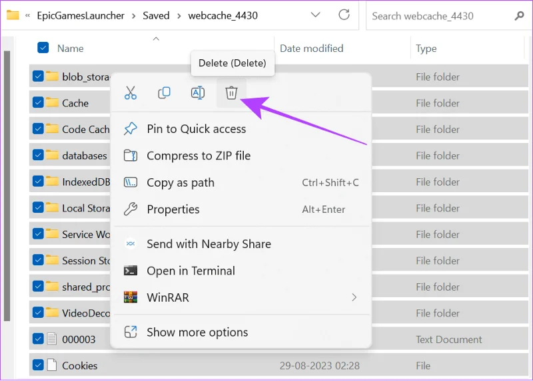Click the Cache folder icon
Screen dimensions: 533x381
[52, 102]
